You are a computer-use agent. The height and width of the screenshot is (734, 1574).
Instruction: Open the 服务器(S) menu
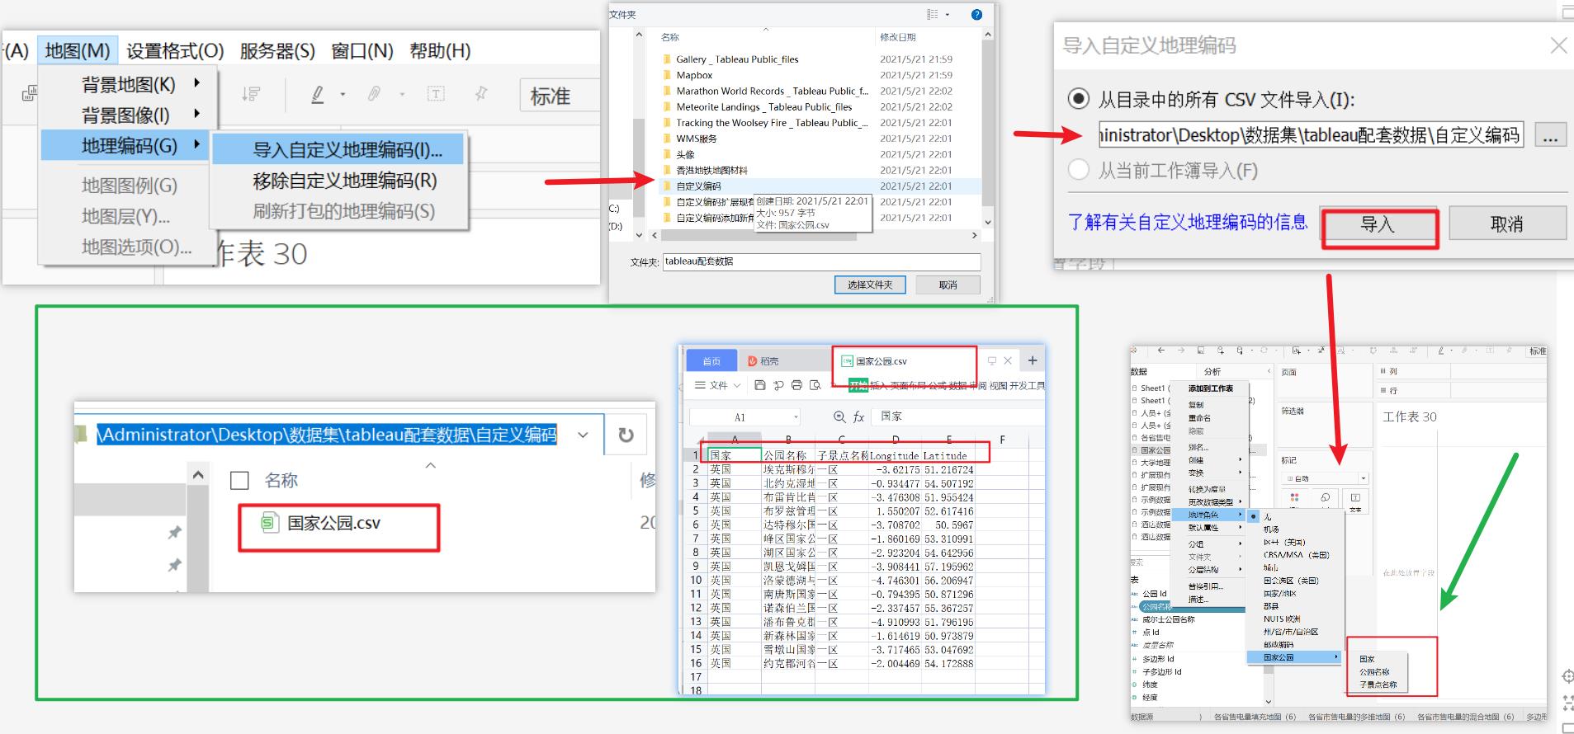277,51
